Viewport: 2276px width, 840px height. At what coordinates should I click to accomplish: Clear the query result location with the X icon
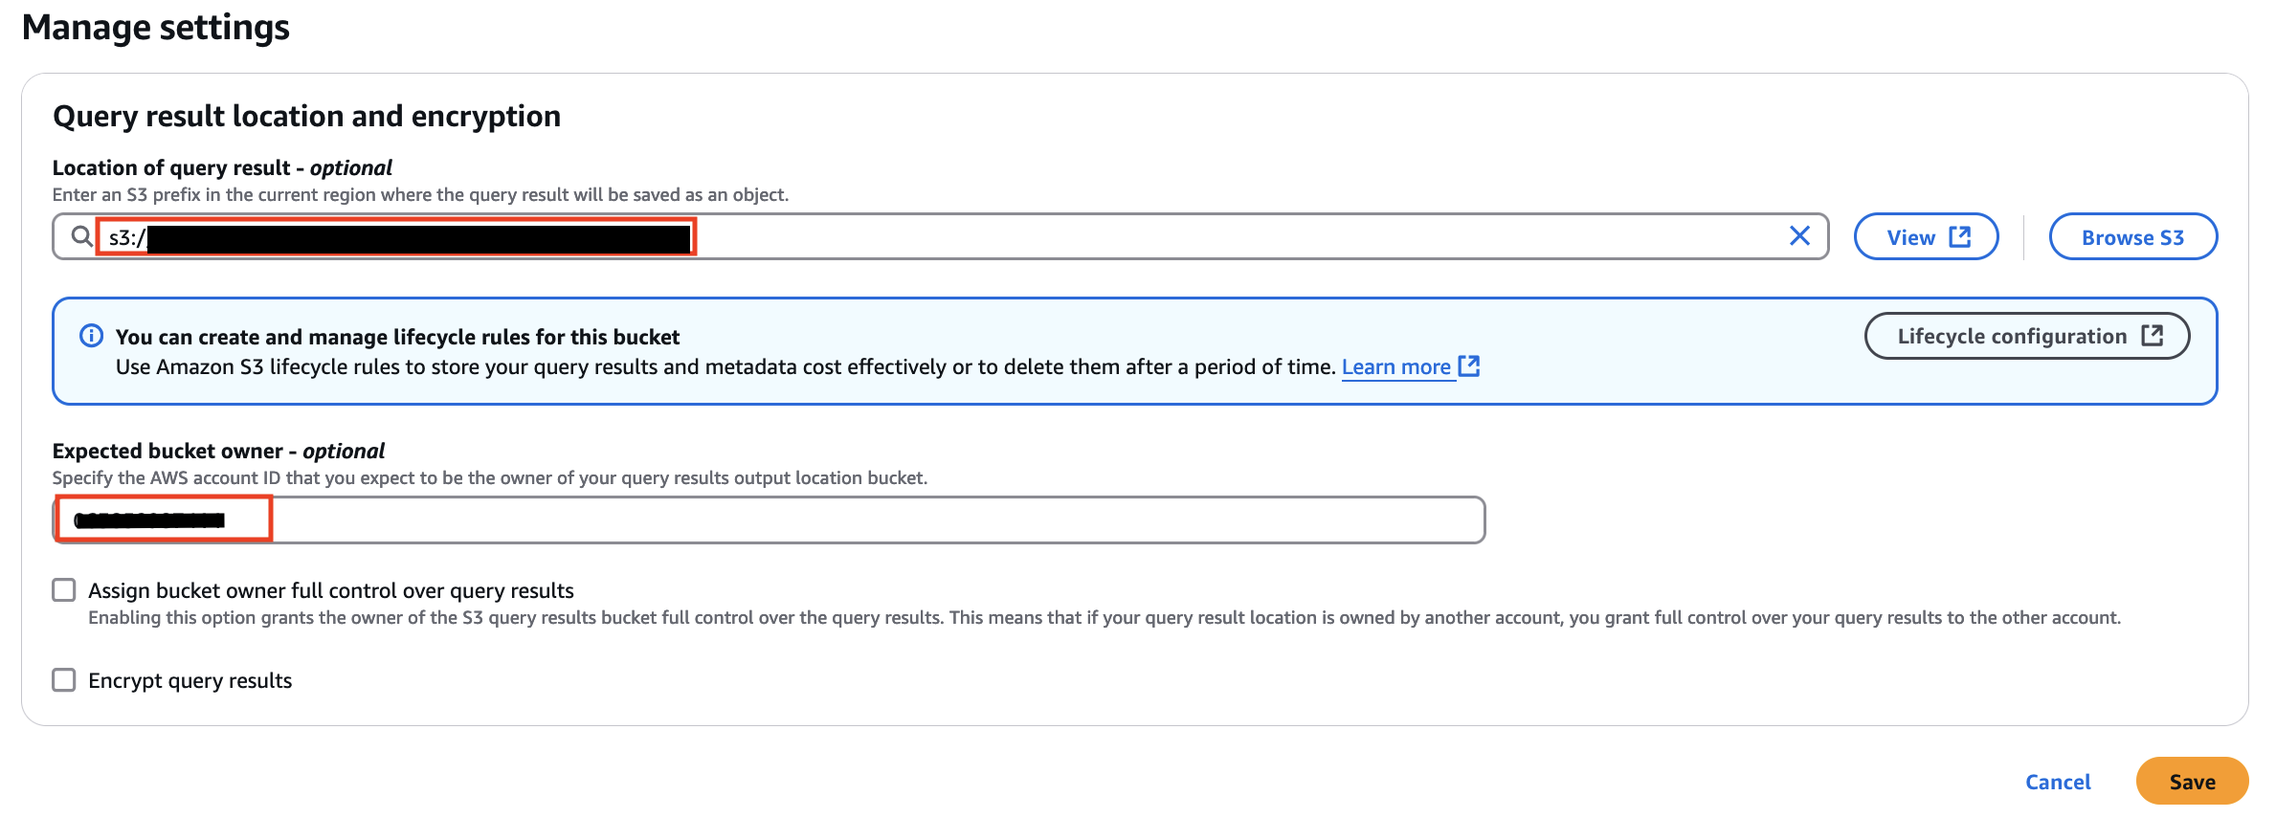coord(1799,236)
